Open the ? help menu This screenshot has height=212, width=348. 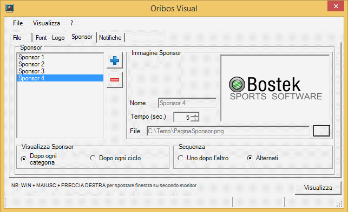pyautogui.click(x=71, y=23)
